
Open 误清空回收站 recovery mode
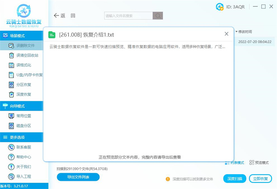[26, 55]
